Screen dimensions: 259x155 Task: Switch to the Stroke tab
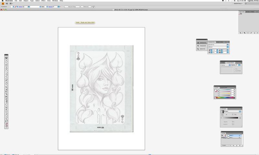(x=223, y=63)
